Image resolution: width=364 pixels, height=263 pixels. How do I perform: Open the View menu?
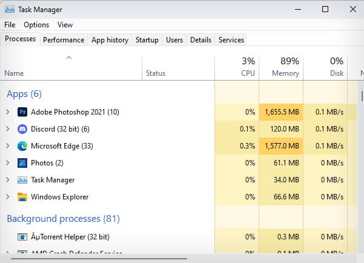[65, 25]
